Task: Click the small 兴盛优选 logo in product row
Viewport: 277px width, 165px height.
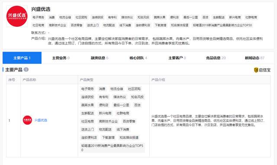Action: (27, 120)
